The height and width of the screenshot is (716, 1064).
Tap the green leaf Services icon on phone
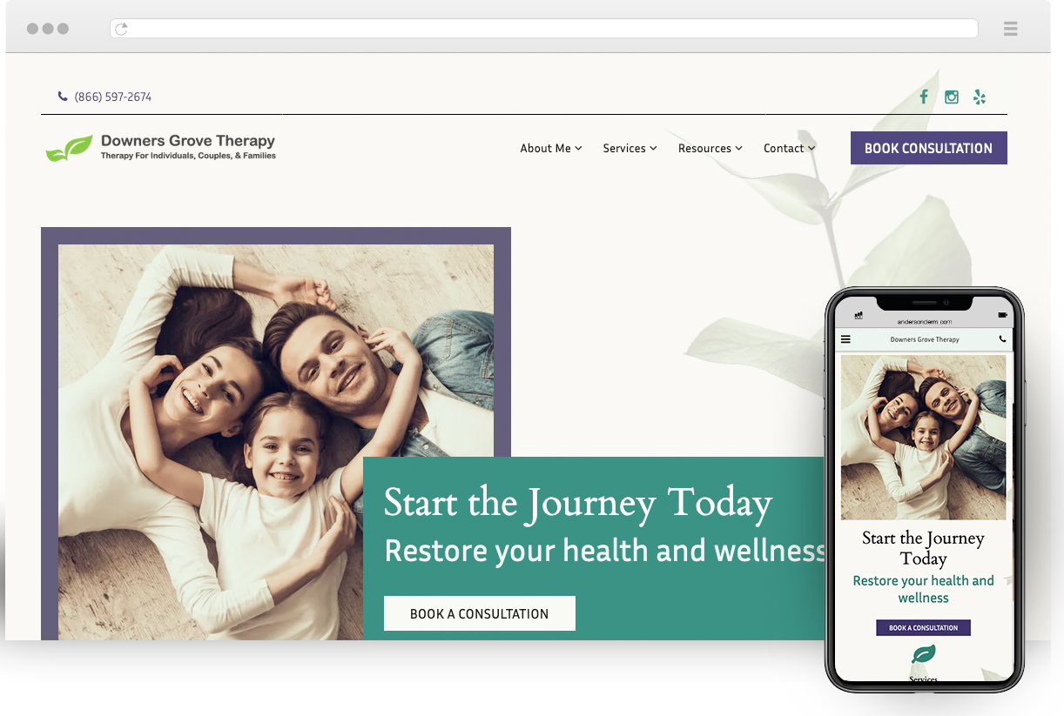tap(923, 655)
